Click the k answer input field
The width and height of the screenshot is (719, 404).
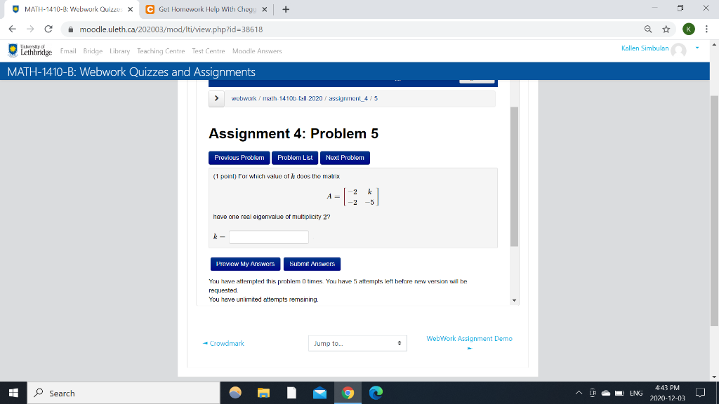point(269,236)
